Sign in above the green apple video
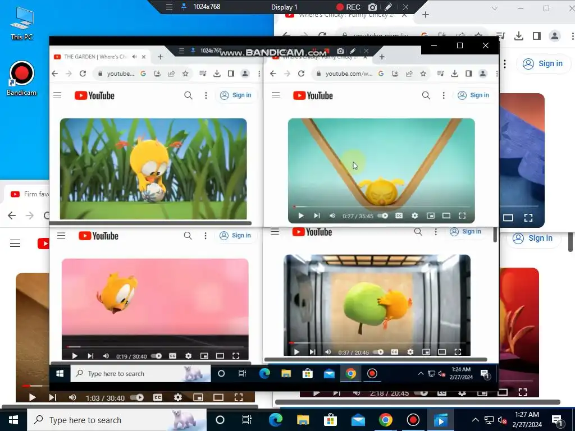This screenshot has width=575, height=431. 466,232
